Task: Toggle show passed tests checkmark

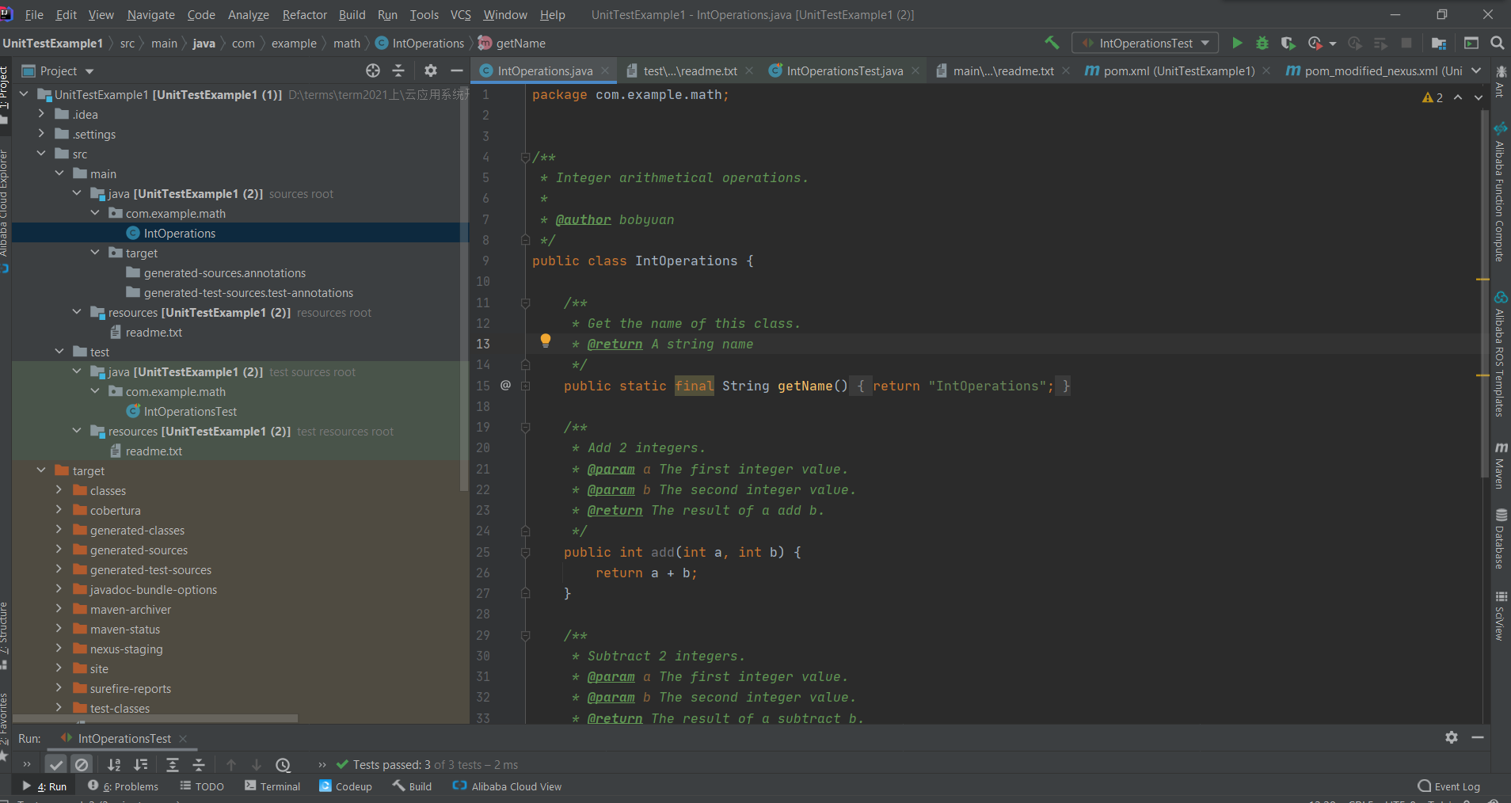Action: [x=55, y=764]
